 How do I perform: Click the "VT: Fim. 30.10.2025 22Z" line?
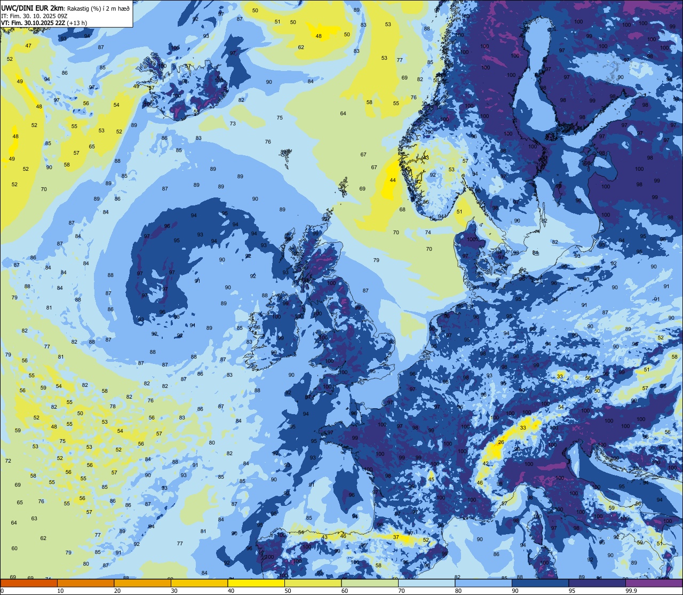pyautogui.click(x=34, y=23)
